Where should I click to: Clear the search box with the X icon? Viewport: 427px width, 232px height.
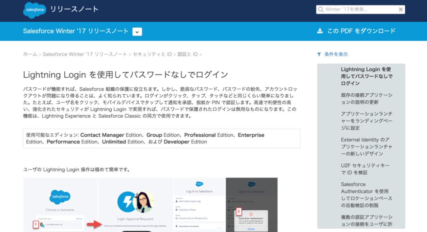pyautogui.click(x=400, y=10)
